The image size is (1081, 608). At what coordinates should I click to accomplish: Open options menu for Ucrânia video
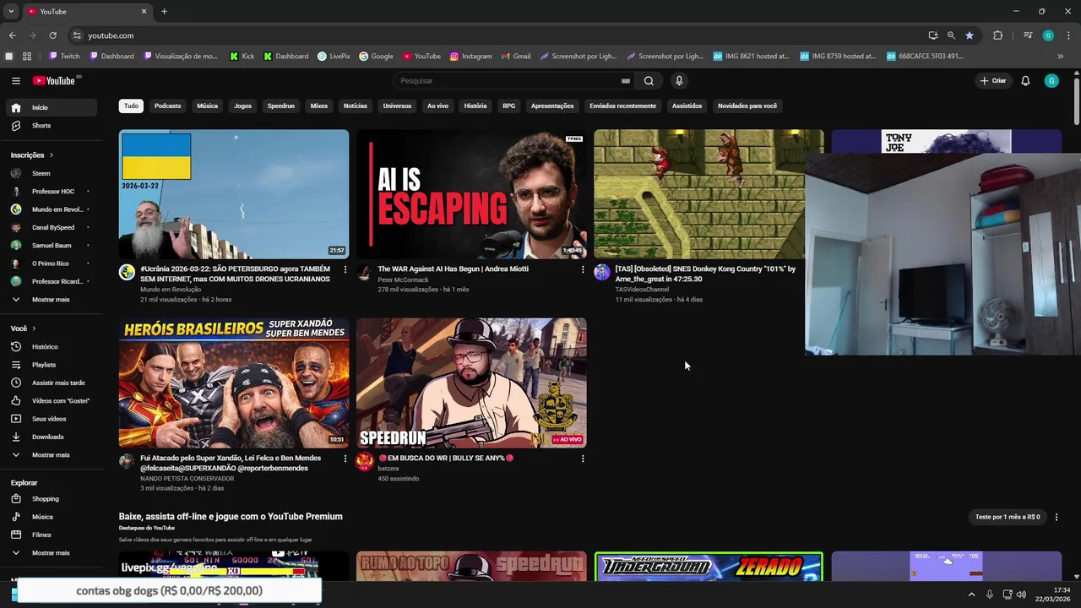point(345,269)
